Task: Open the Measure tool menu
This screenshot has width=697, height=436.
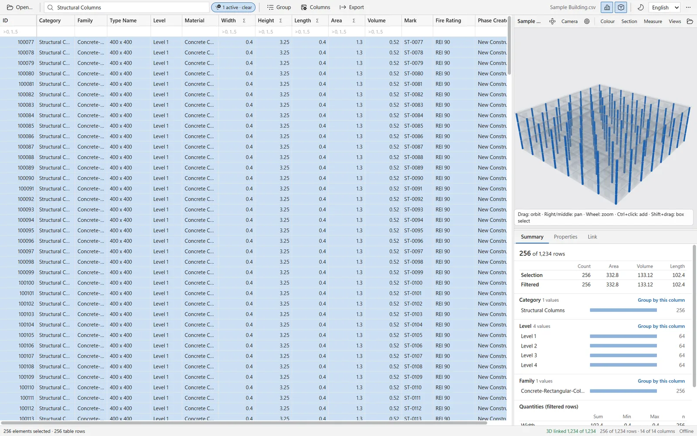Action: (x=653, y=21)
